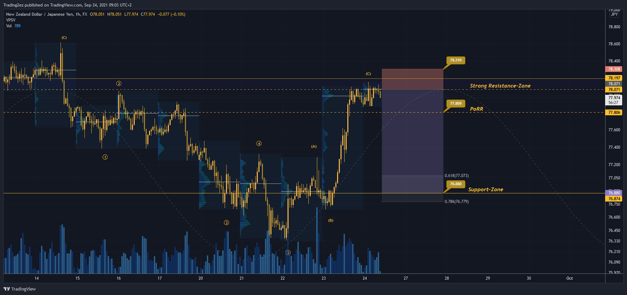Click date 27 on the time axis
This screenshot has height=295, width=627.
click(x=405, y=278)
